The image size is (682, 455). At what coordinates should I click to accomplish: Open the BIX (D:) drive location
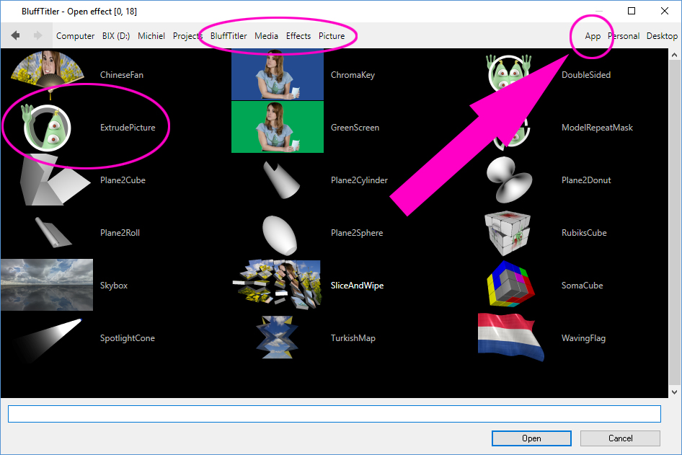click(x=116, y=35)
